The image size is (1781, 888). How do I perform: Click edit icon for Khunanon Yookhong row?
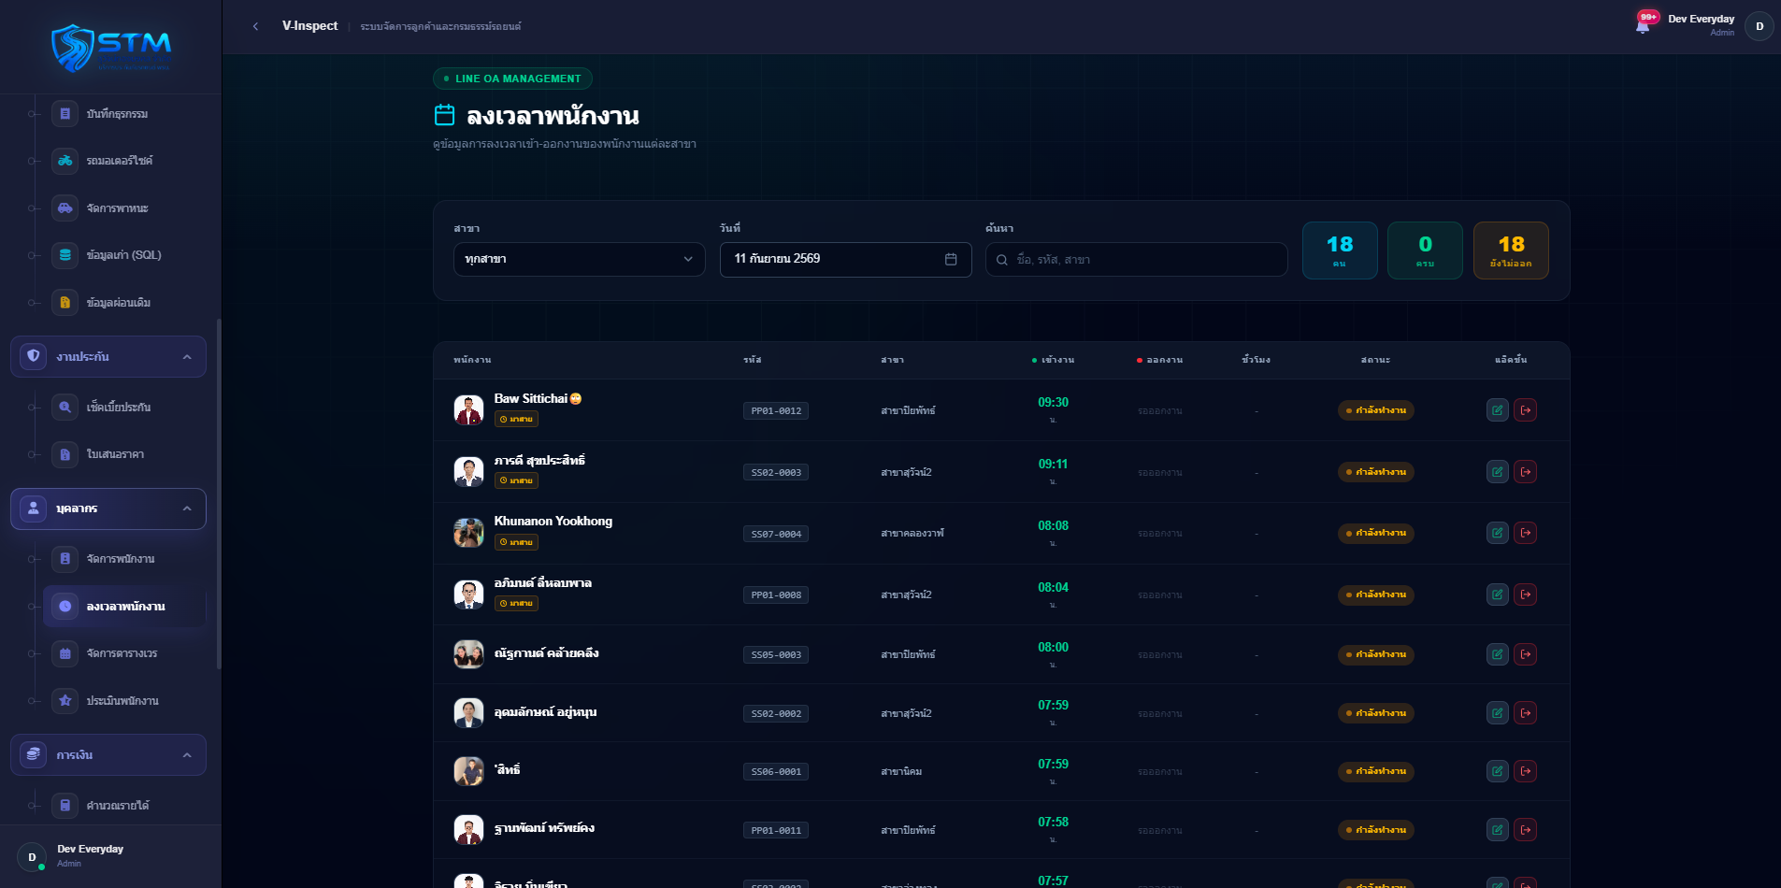[1498, 533]
